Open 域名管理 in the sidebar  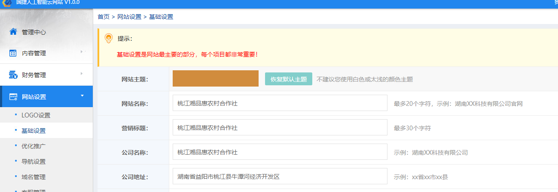[34, 177]
